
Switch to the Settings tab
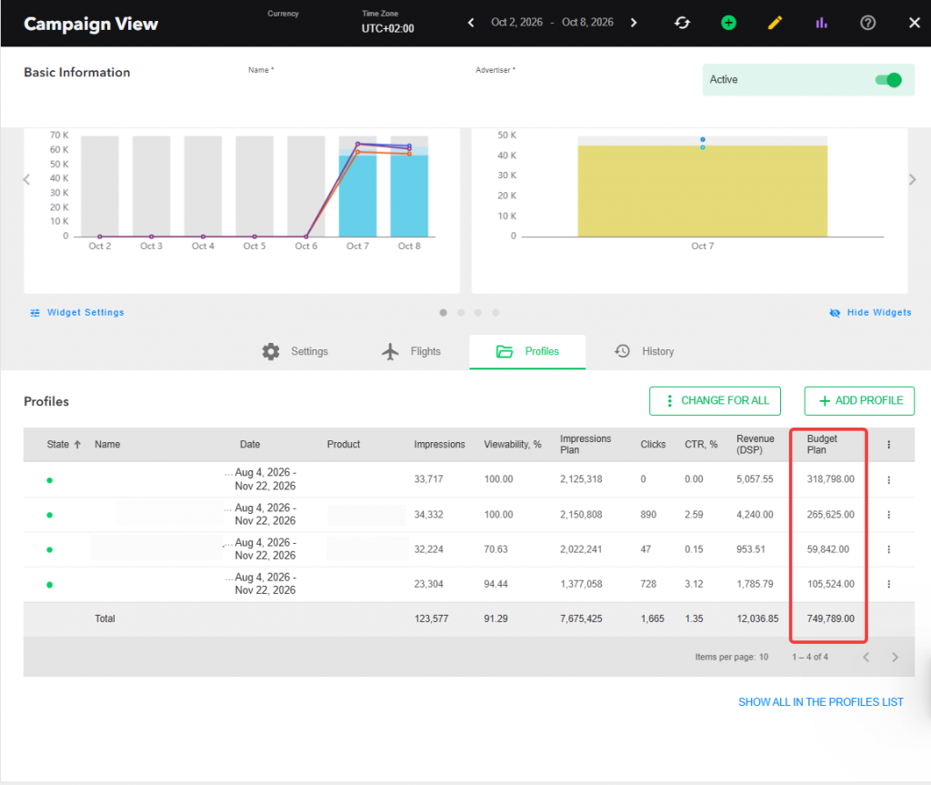[295, 352]
